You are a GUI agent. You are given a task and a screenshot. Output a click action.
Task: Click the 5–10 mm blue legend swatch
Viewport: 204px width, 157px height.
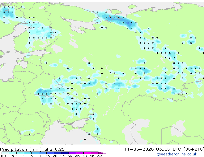[35, 153]
